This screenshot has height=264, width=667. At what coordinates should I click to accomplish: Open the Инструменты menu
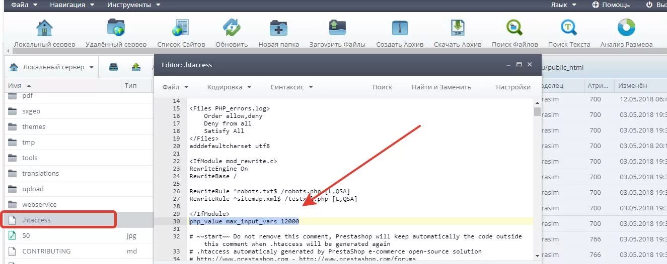134,5
